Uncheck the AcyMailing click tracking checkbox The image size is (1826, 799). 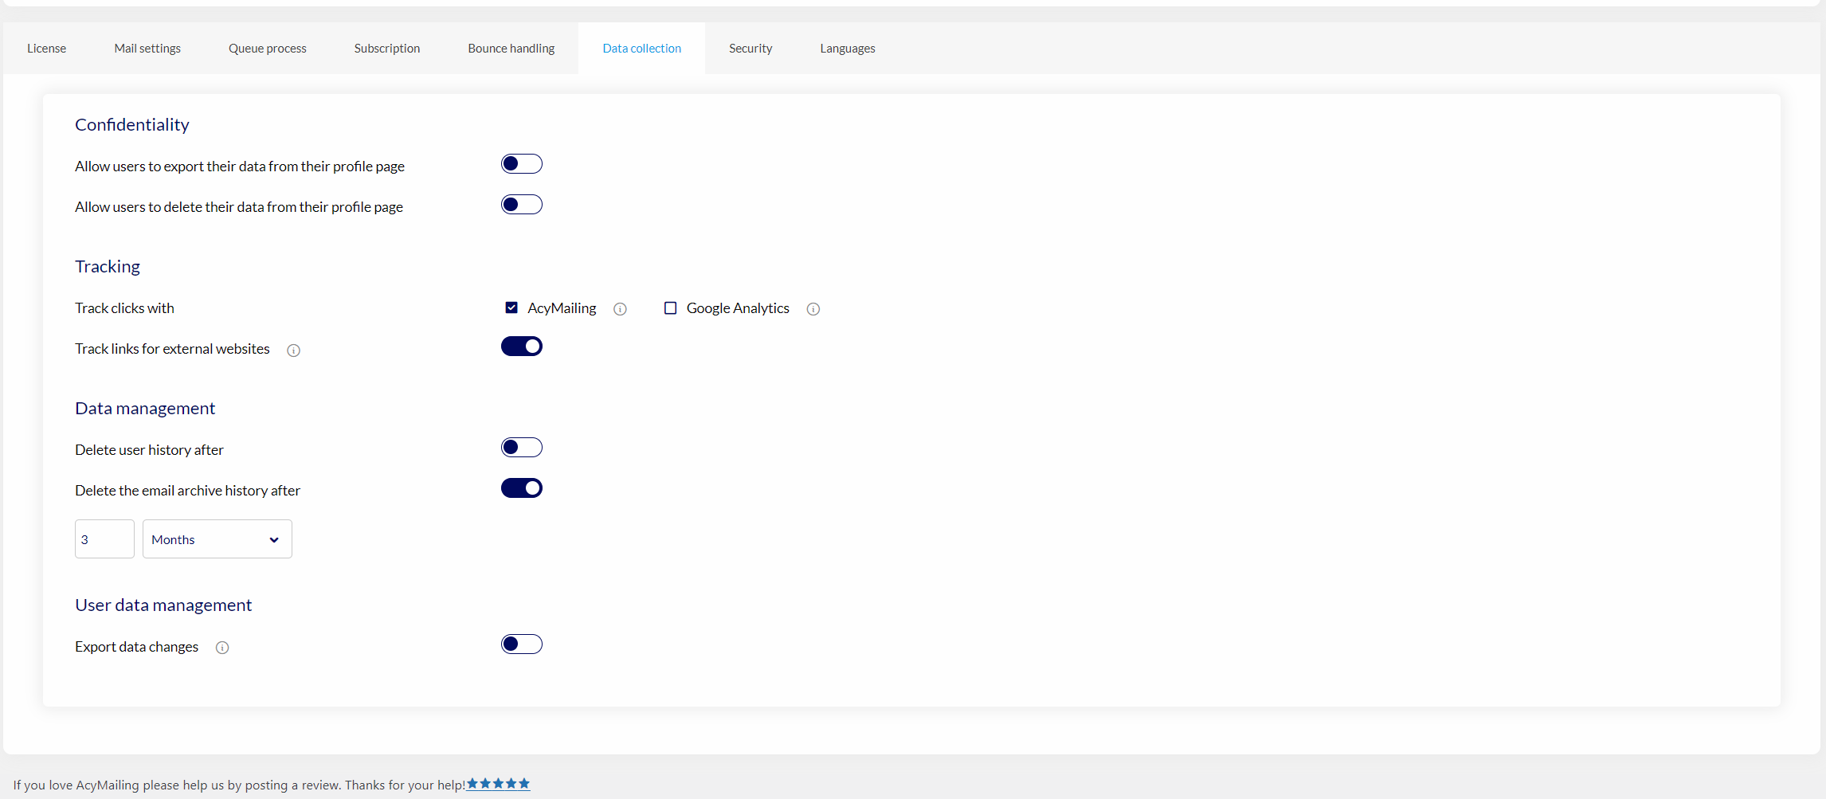[x=511, y=308]
